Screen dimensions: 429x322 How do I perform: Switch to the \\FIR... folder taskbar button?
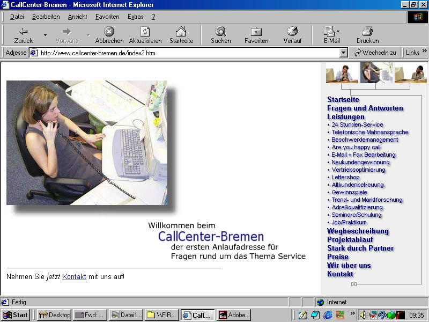coord(162,315)
